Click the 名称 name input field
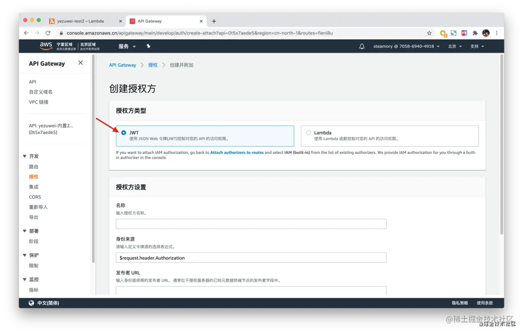523x333 pixels. click(251, 224)
